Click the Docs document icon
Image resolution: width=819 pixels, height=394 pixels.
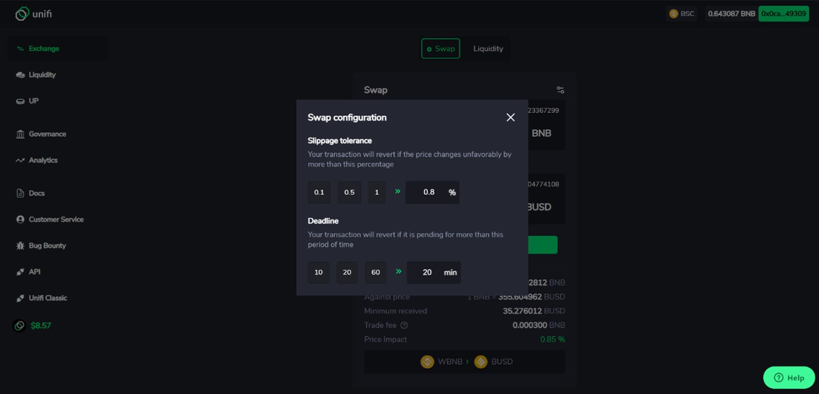point(20,193)
